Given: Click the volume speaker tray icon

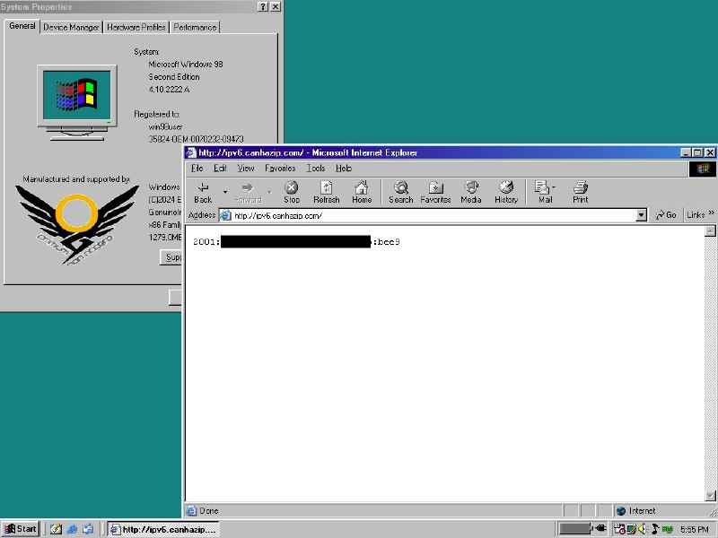Looking at the screenshot, I should click(x=643, y=529).
